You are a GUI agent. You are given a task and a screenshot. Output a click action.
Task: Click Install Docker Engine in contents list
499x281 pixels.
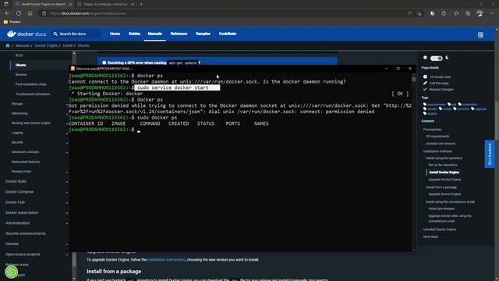point(444,173)
